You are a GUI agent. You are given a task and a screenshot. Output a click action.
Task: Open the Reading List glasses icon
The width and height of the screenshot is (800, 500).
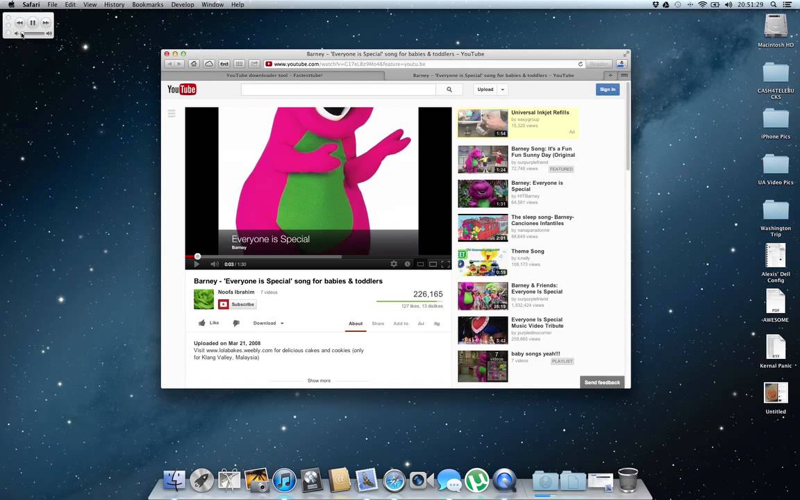[x=224, y=64]
